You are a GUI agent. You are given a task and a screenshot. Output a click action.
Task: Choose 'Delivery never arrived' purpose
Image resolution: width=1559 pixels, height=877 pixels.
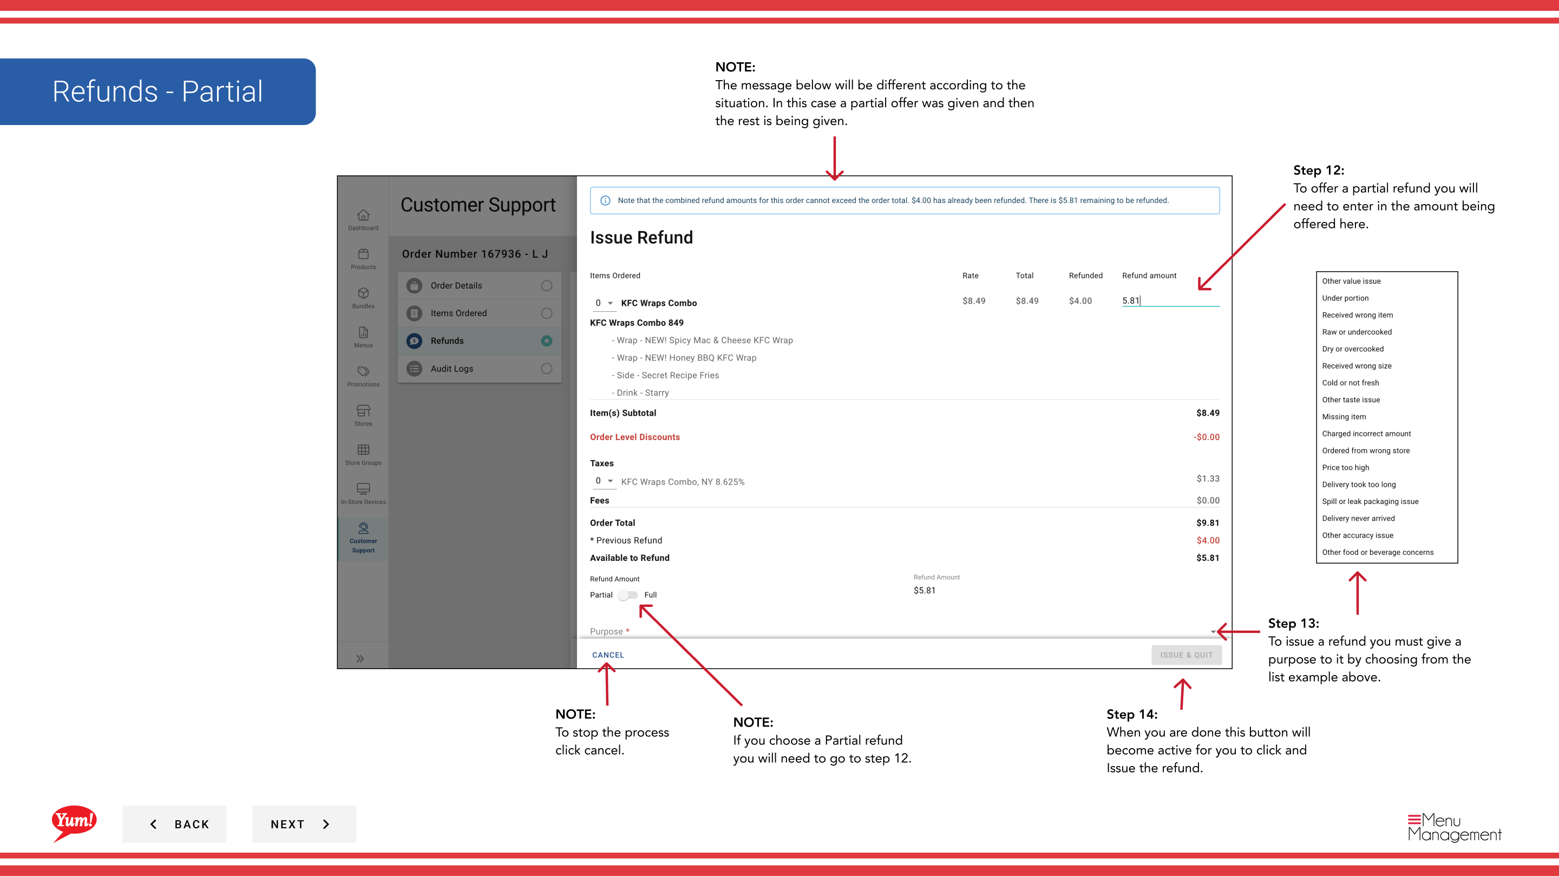(x=1359, y=518)
